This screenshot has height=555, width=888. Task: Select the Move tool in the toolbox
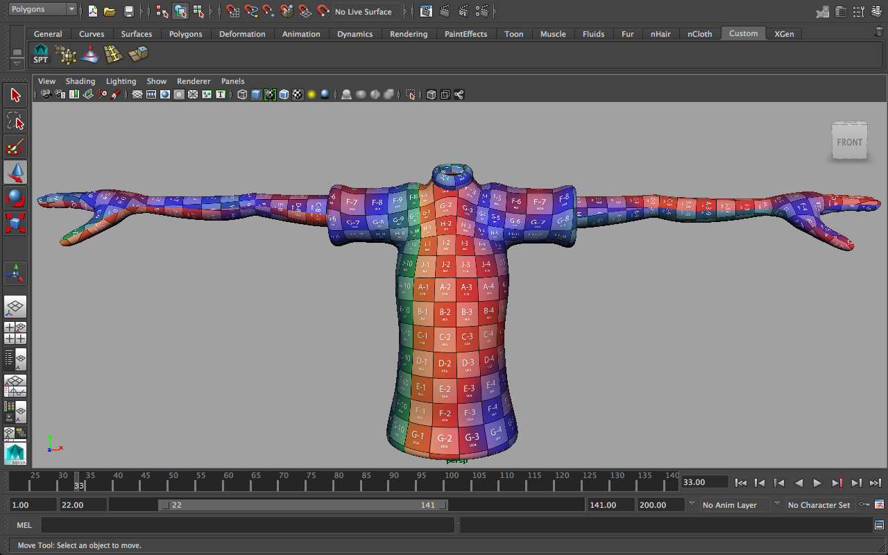coord(15,172)
